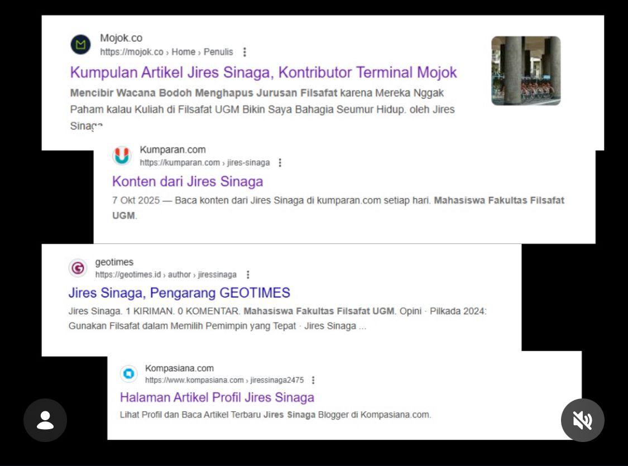Image resolution: width=628 pixels, height=466 pixels.
Task: Click the 1 KIRIMAN. 0 KOMENTAR text
Action: coord(183,311)
